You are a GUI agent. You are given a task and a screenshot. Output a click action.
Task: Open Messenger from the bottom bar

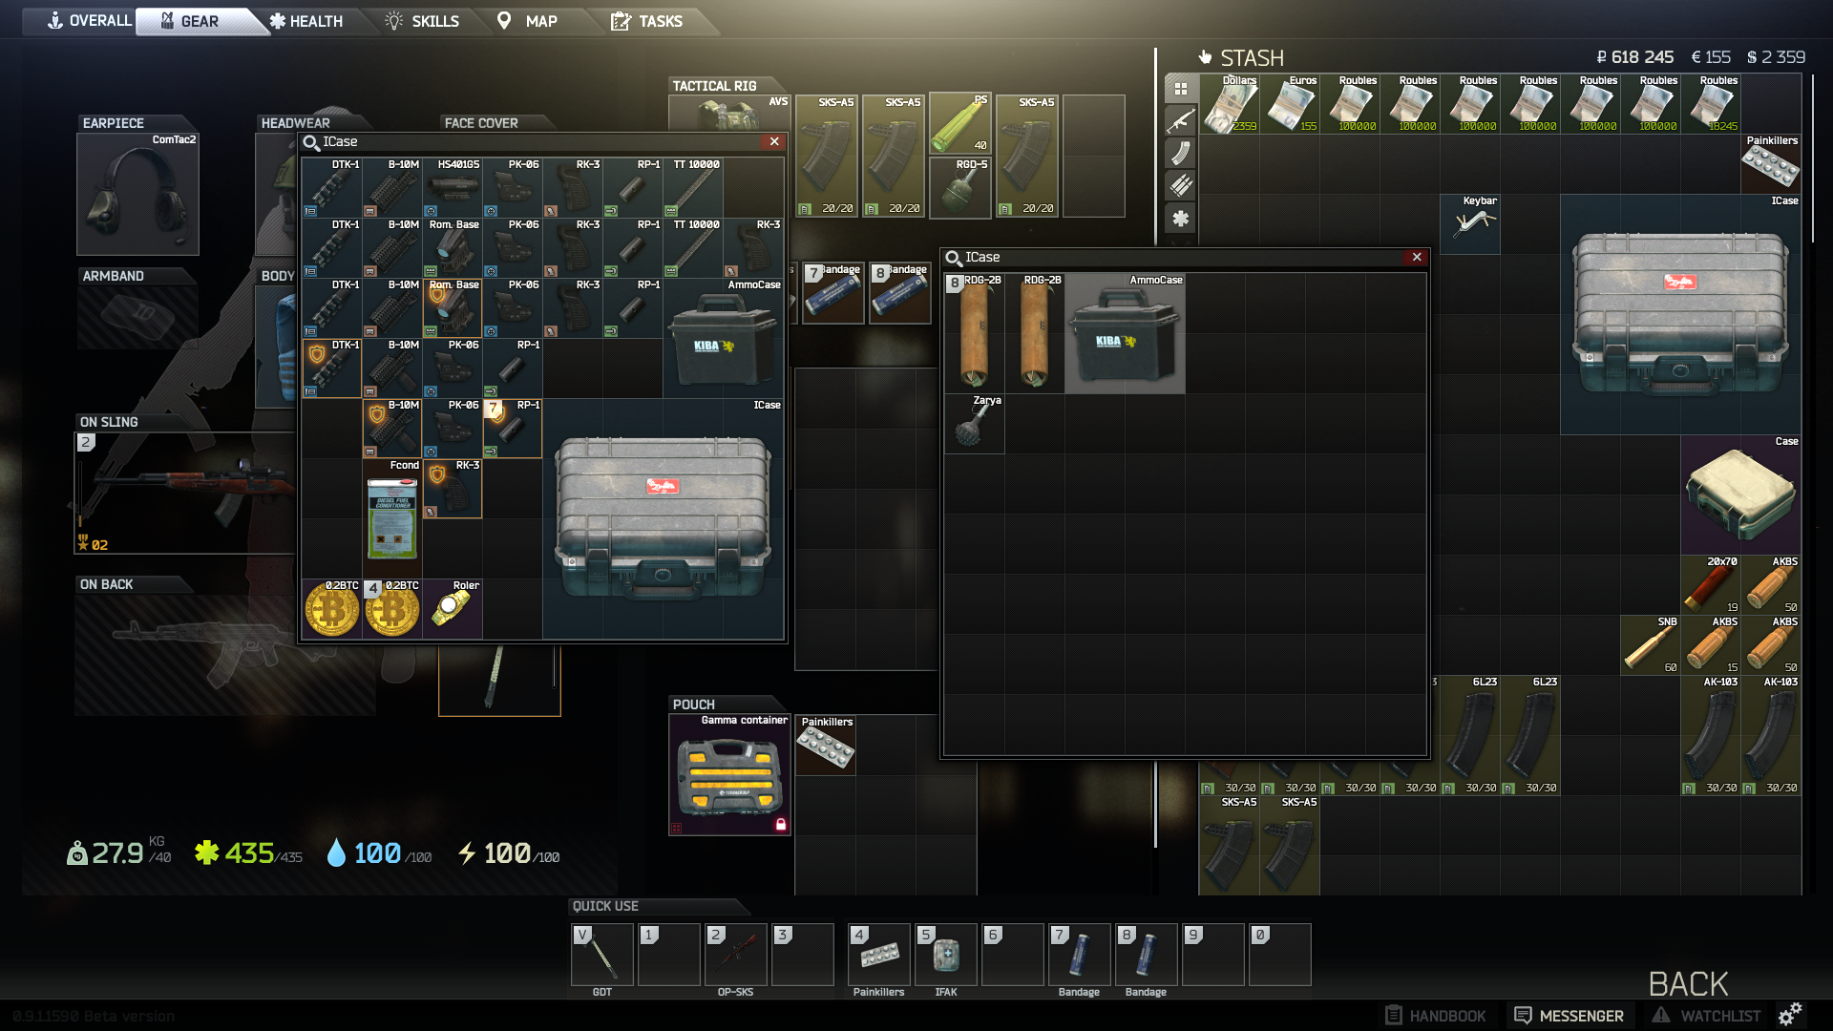pyautogui.click(x=1570, y=1015)
